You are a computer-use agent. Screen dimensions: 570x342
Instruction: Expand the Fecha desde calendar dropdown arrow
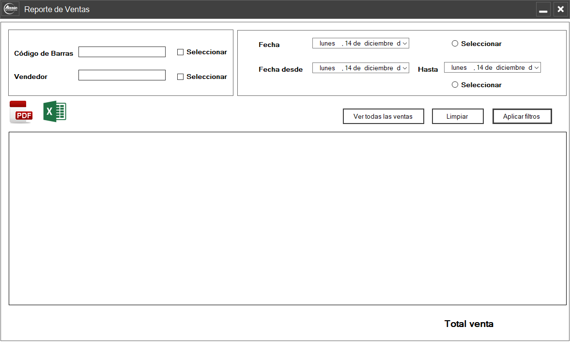405,68
